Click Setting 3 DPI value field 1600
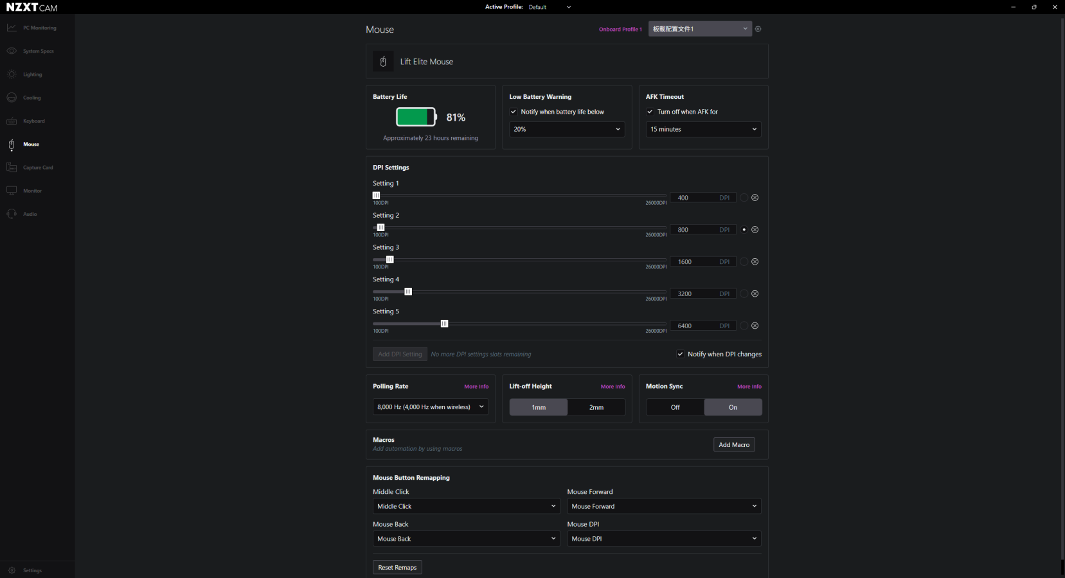The height and width of the screenshot is (578, 1065). [x=703, y=262]
